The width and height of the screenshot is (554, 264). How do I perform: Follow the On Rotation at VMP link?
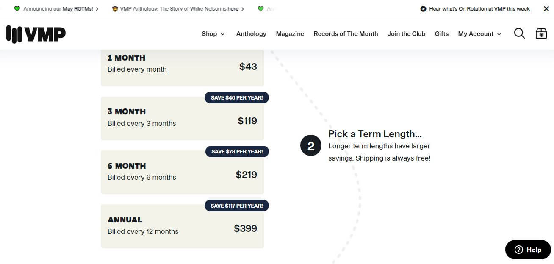(479, 9)
